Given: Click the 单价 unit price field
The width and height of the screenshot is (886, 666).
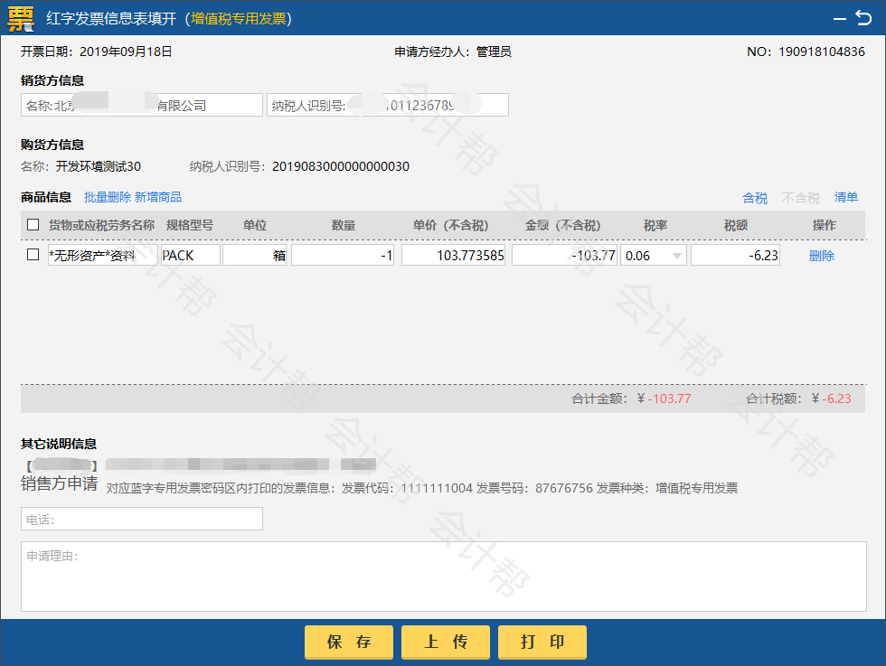Looking at the screenshot, I should point(453,256).
